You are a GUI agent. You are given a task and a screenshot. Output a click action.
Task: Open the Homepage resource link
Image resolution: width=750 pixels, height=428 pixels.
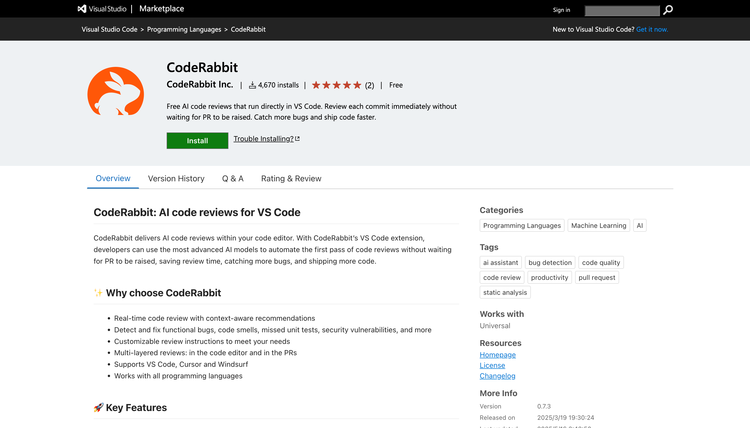497,355
